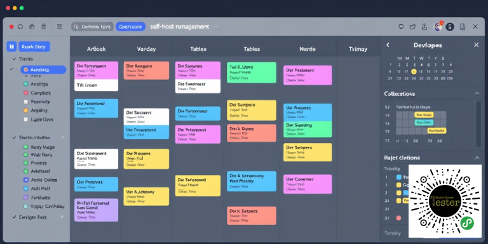Open the user avatar with notification badge
488x244 pixels.
point(438,26)
